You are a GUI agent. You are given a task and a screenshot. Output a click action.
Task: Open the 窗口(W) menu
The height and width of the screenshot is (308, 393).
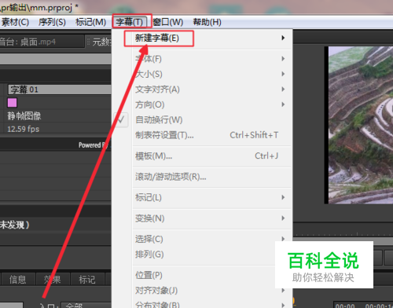pyautogui.click(x=168, y=22)
